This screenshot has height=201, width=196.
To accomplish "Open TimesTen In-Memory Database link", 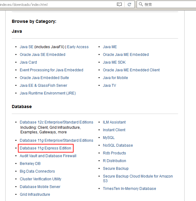I will tap(130, 189).
